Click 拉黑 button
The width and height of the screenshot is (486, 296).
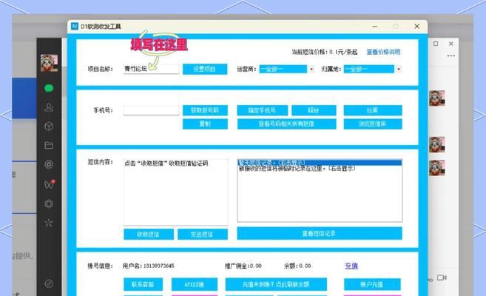pyautogui.click(x=373, y=110)
